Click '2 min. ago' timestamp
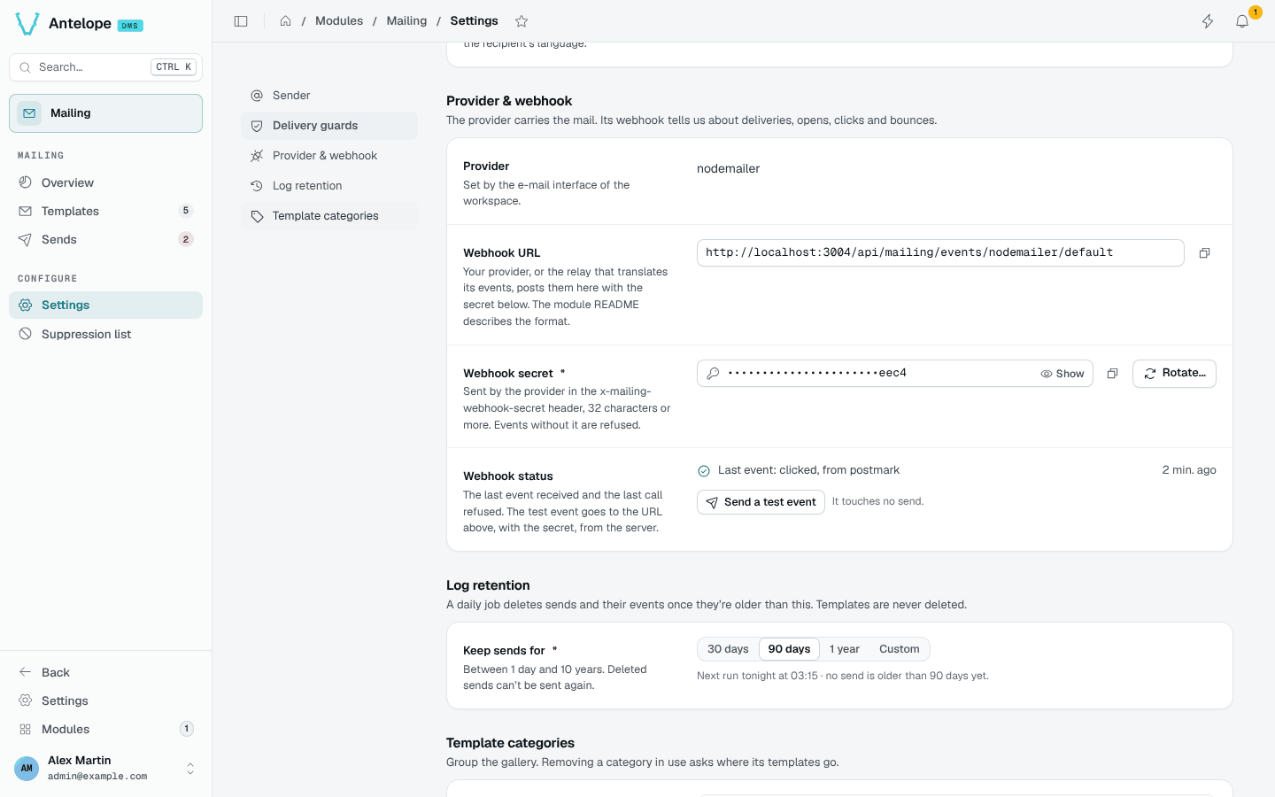 tap(1189, 470)
